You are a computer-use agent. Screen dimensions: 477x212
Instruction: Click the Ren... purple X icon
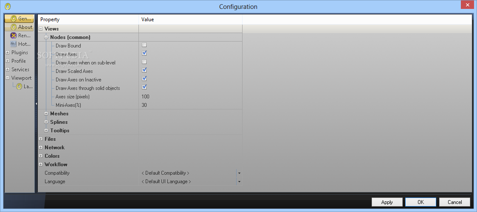pyautogui.click(x=14, y=36)
